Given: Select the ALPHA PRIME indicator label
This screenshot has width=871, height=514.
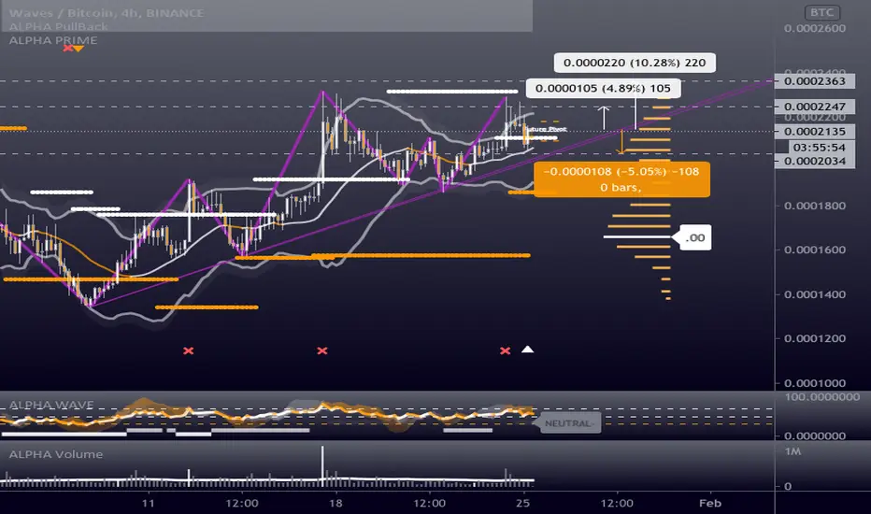Looking at the screenshot, I should 52,40.
